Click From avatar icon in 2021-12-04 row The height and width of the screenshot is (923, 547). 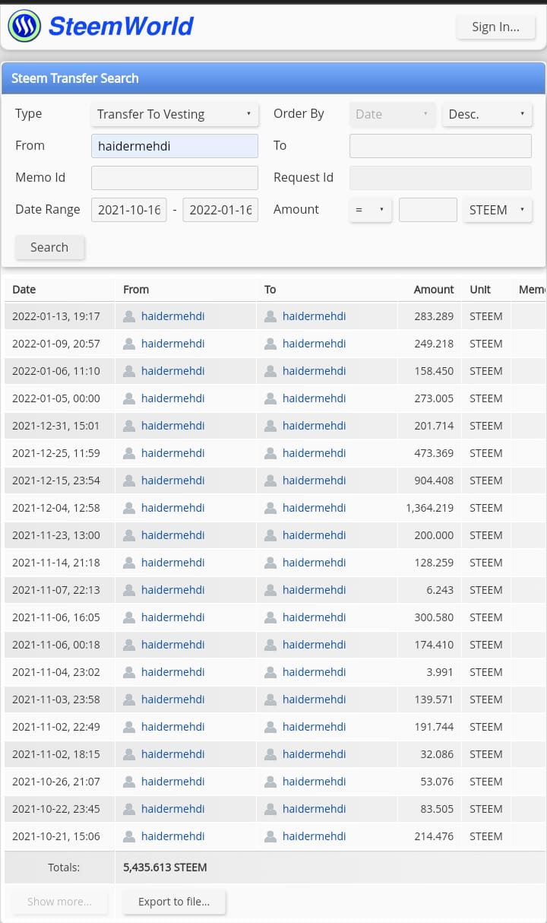[129, 508]
